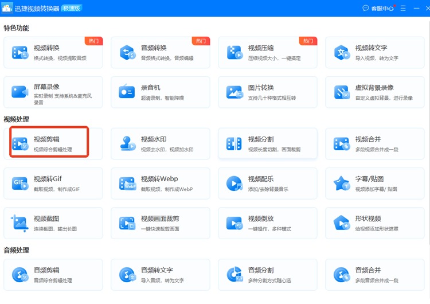Click text 视频长度切割, 画面裁剪
Image resolution: width=430 pixels, height=304 pixels.
tap(275, 150)
